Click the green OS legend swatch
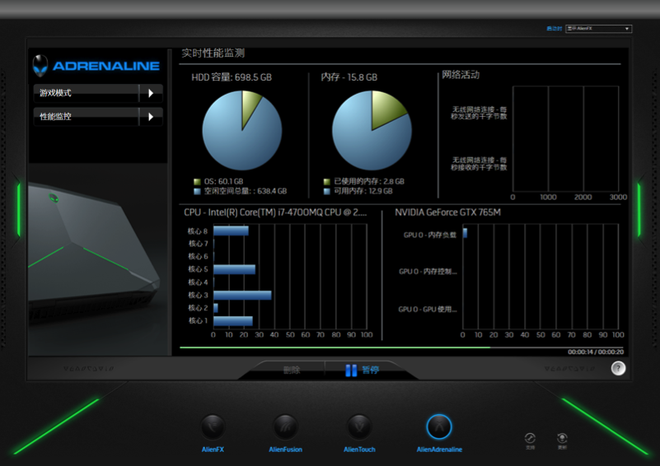The image size is (660, 466). (197, 182)
